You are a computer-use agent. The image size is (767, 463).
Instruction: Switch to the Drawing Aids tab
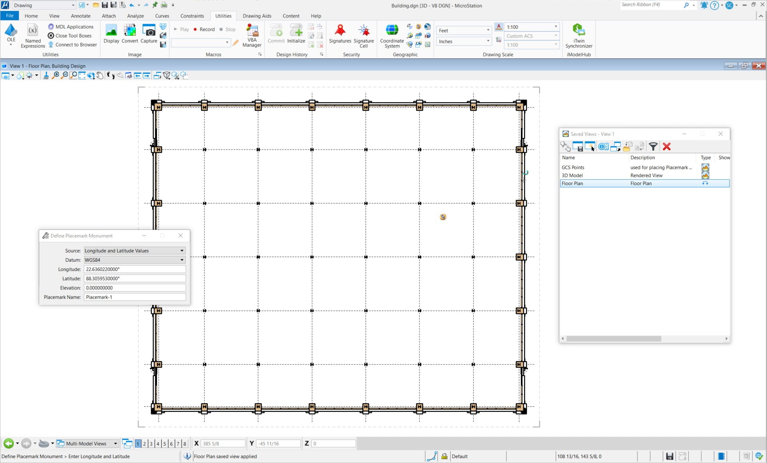[257, 16]
